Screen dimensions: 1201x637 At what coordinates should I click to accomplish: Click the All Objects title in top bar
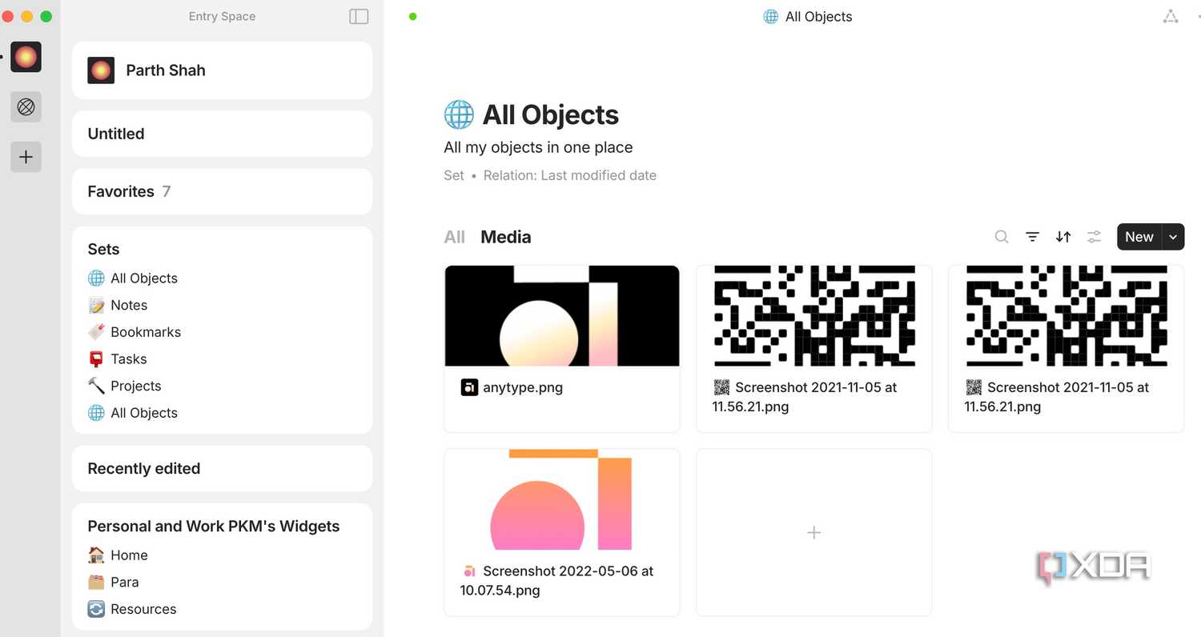[807, 16]
